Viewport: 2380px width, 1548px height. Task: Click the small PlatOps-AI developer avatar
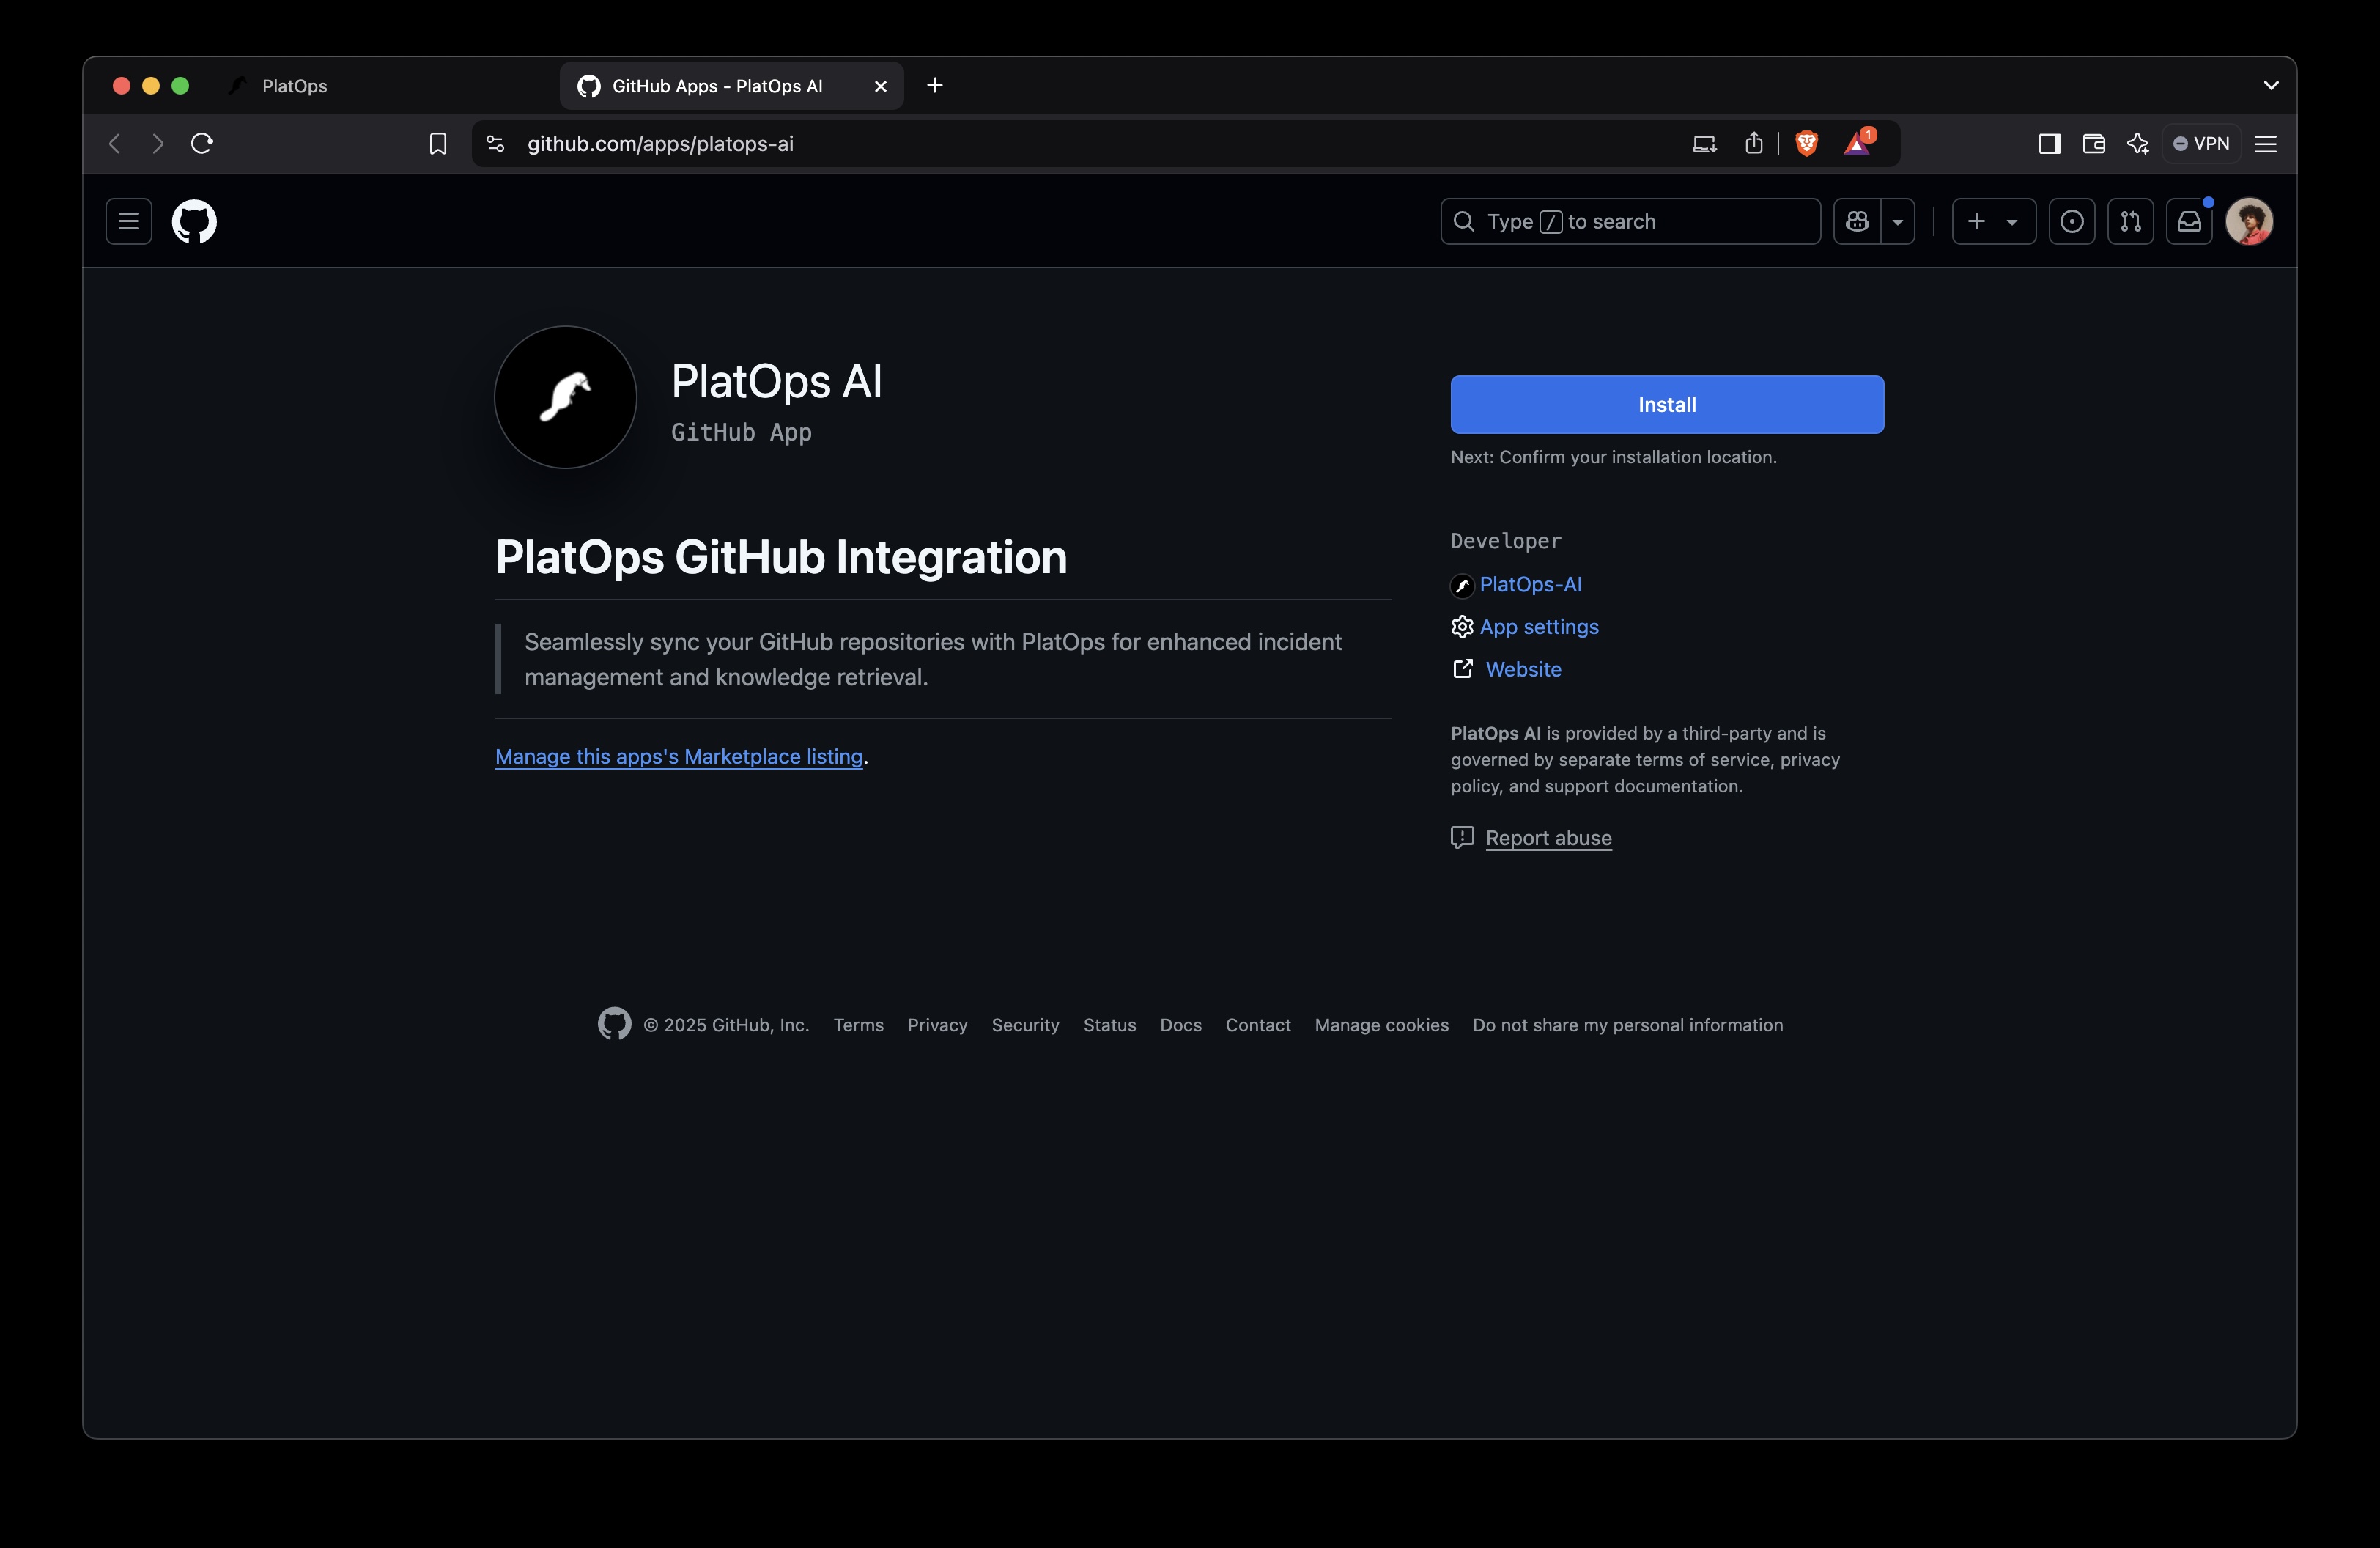[x=1462, y=586]
